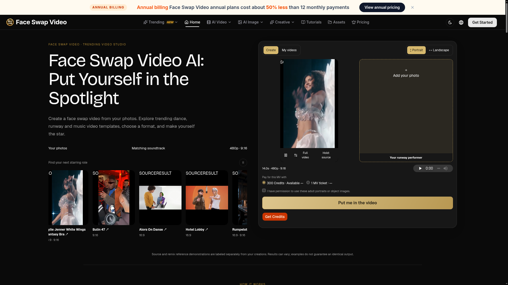Click the swap arrows icon below the preview
Viewport: 508px width, 285px height.
tap(296, 155)
